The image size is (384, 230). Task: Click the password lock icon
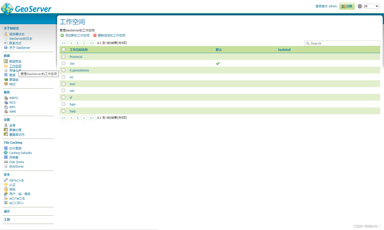6,189
